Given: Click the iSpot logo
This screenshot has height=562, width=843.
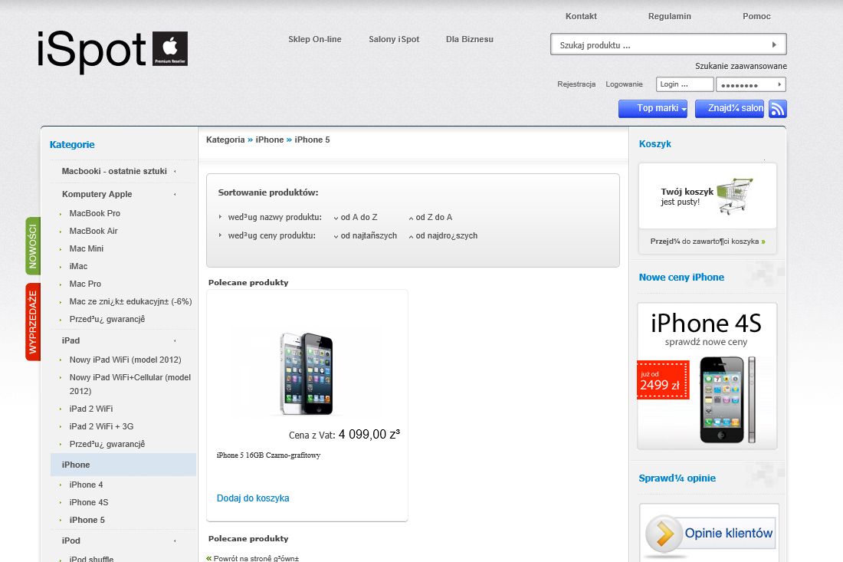Looking at the screenshot, I should coord(113,51).
